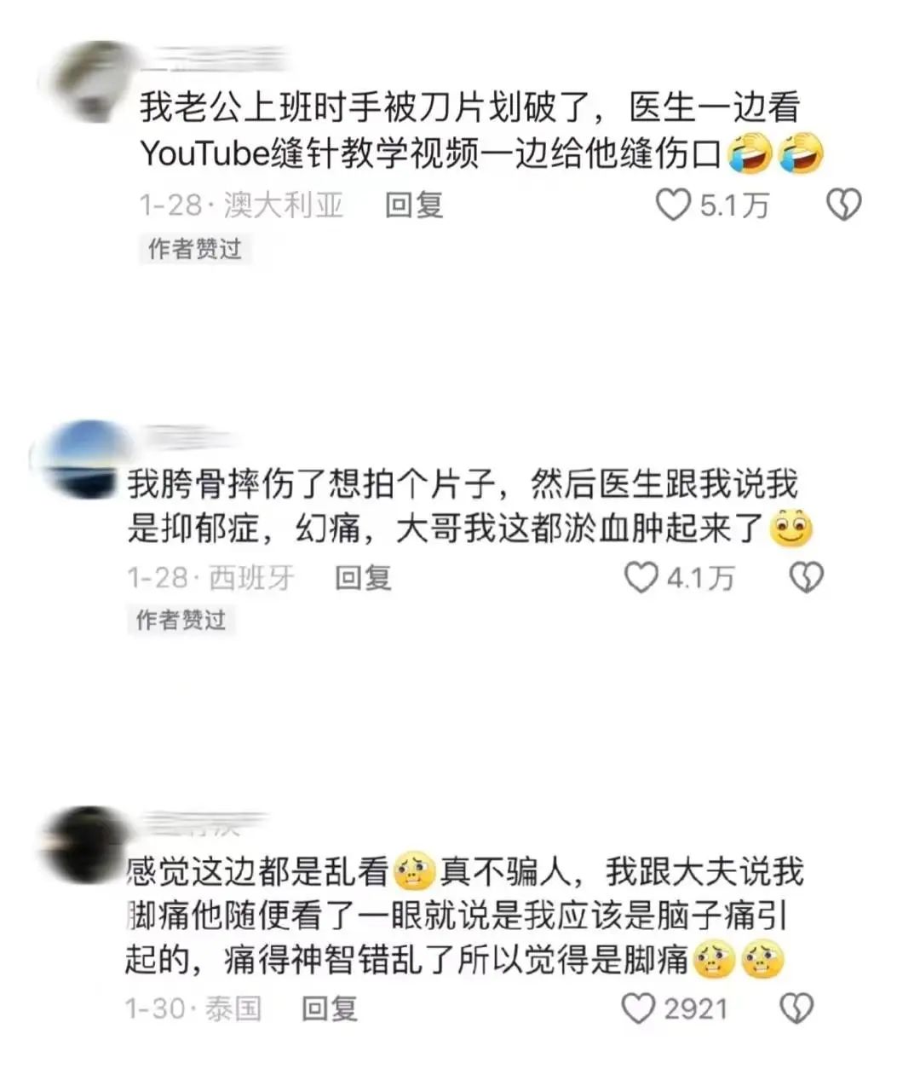The height and width of the screenshot is (1069, 920).
Task: Like the 西班牙 comment with 4.1万 likes
Action: 641,578
